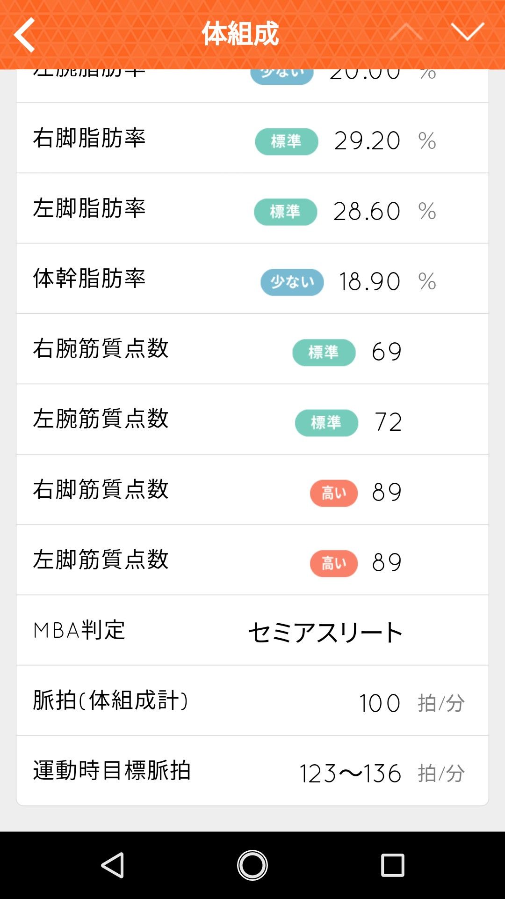Open recent apps square button
505x899 pixels.
pyautogui.click(x=392, y=865)
